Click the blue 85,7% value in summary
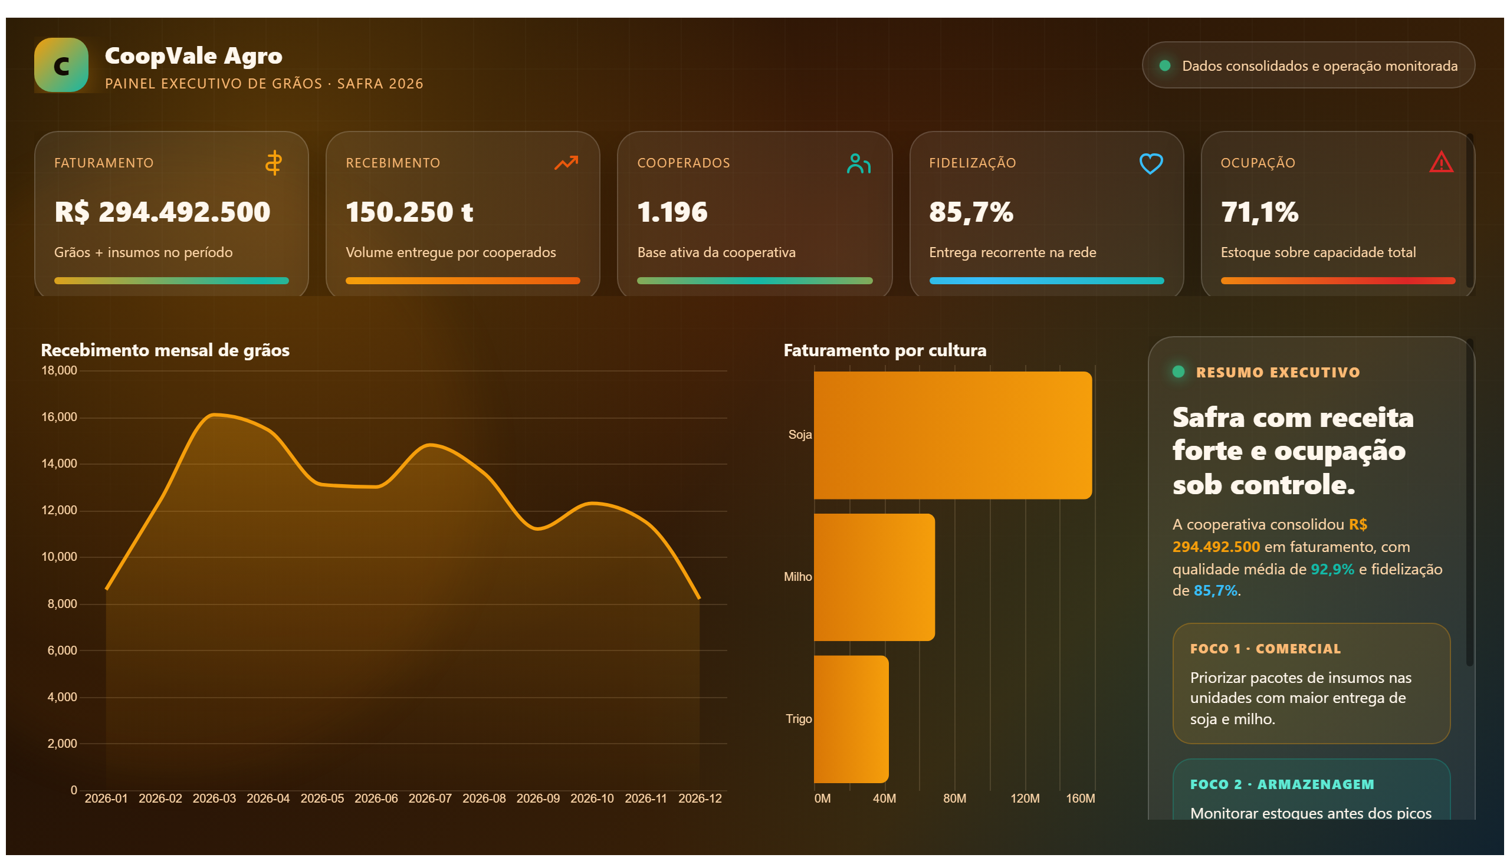Screen dimensions: 1510x861 click(x=1216, y=590)
